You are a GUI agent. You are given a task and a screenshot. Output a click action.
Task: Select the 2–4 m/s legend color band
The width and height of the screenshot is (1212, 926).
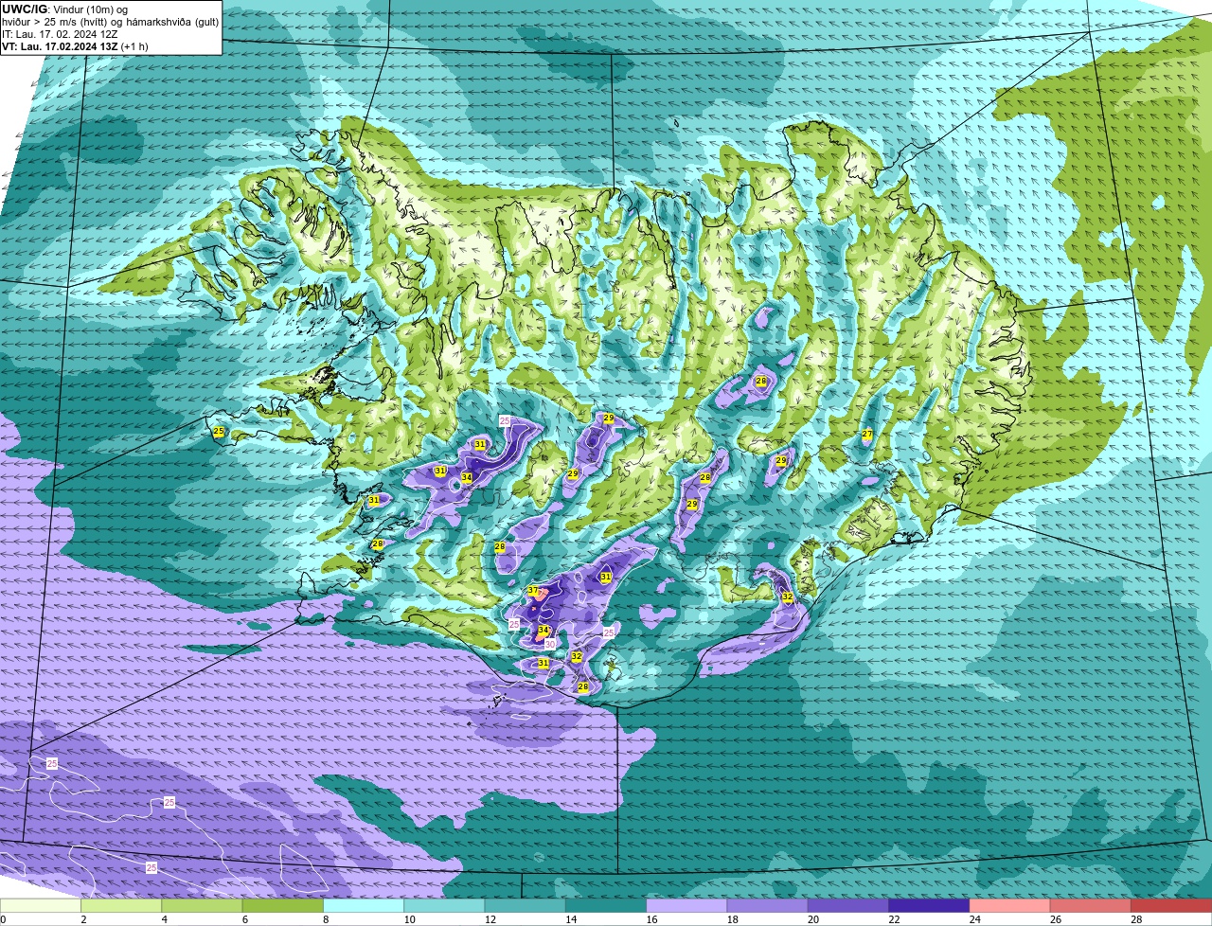tap(121, 905)
